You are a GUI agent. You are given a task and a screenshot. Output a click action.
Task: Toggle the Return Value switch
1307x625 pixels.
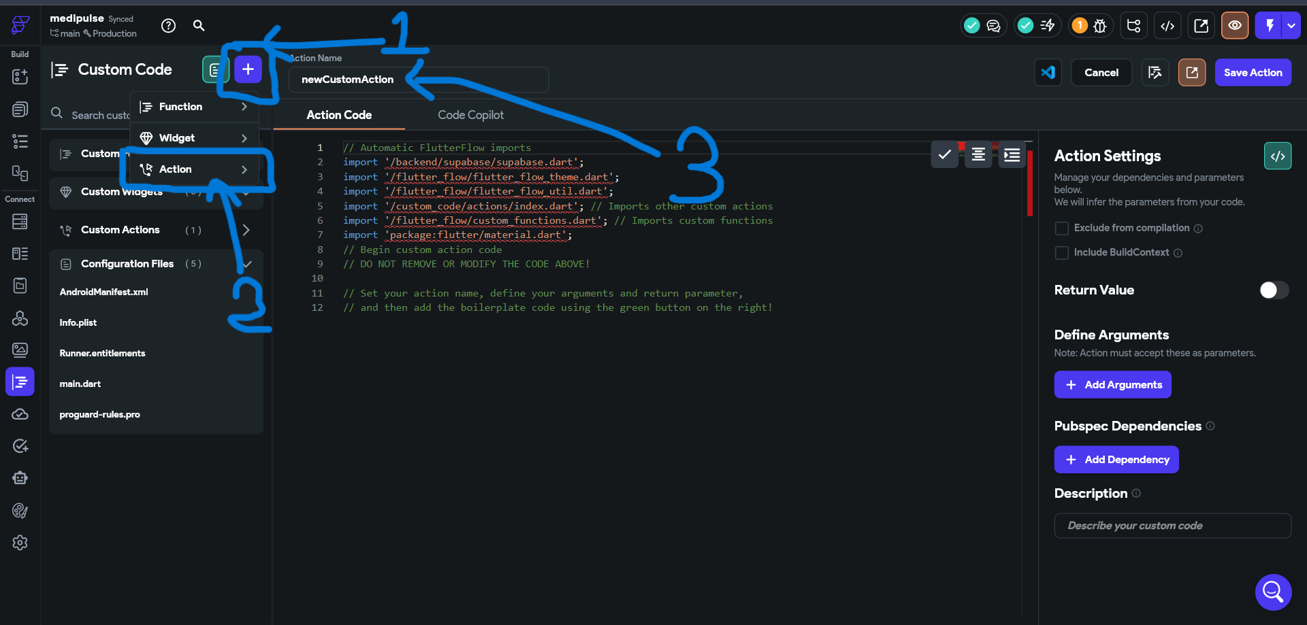tap(1273, 290)
